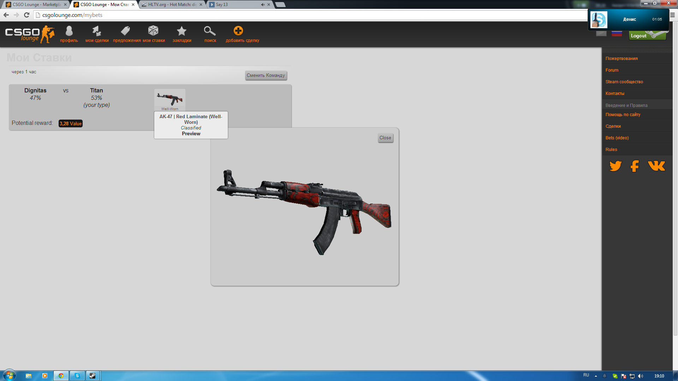Open Steam from the taskbar
This screenshot has width=678, height=381.
[93, 376]
